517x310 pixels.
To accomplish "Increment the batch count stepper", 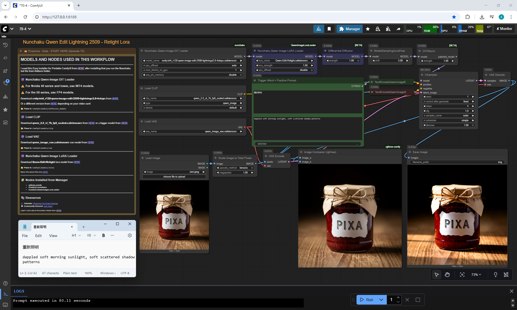I will pyautogui.click(x=398, y=298).
